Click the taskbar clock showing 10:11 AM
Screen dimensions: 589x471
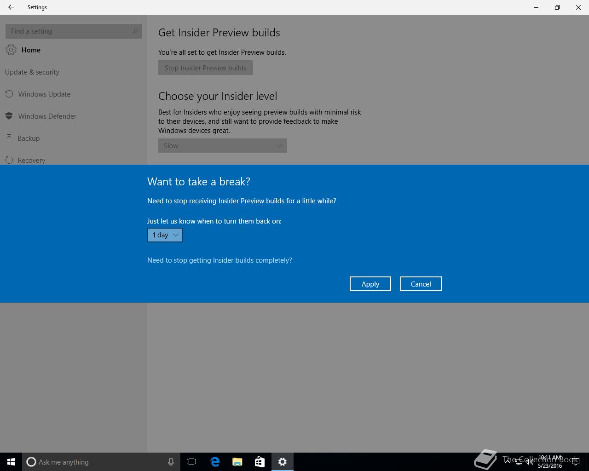[550, 462]
